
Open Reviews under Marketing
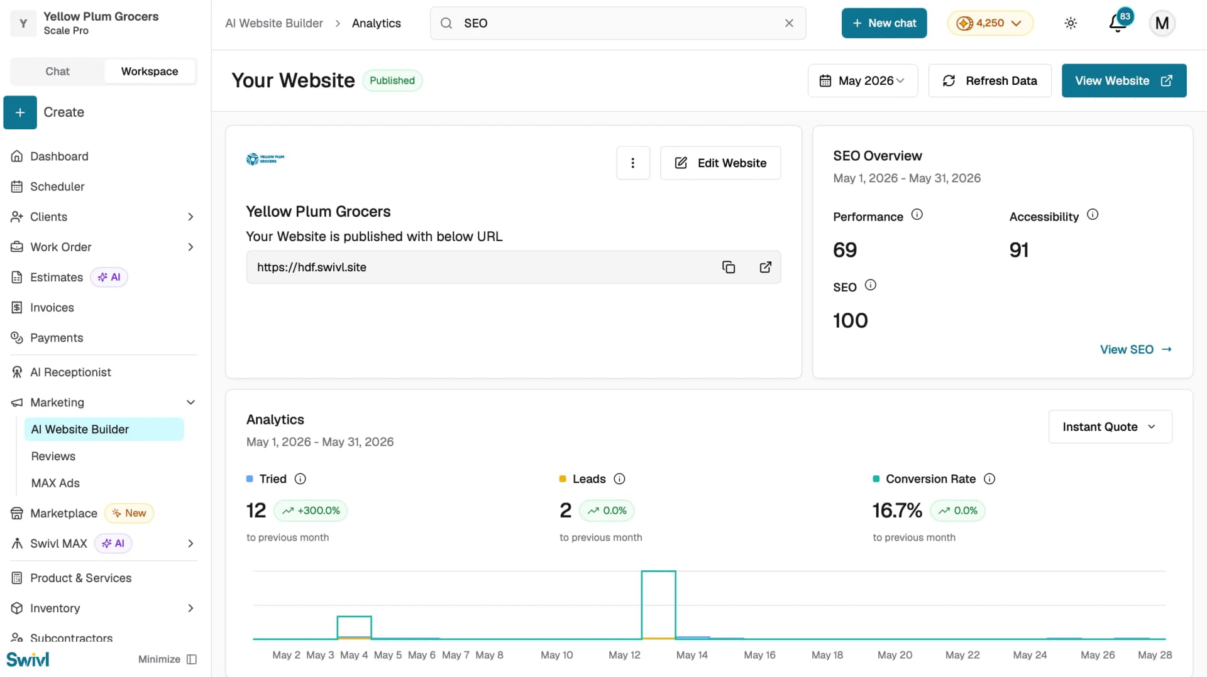(53, 457)
